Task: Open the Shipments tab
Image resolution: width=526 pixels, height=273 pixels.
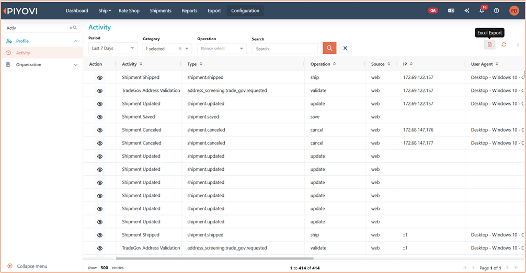Action: 161,11
